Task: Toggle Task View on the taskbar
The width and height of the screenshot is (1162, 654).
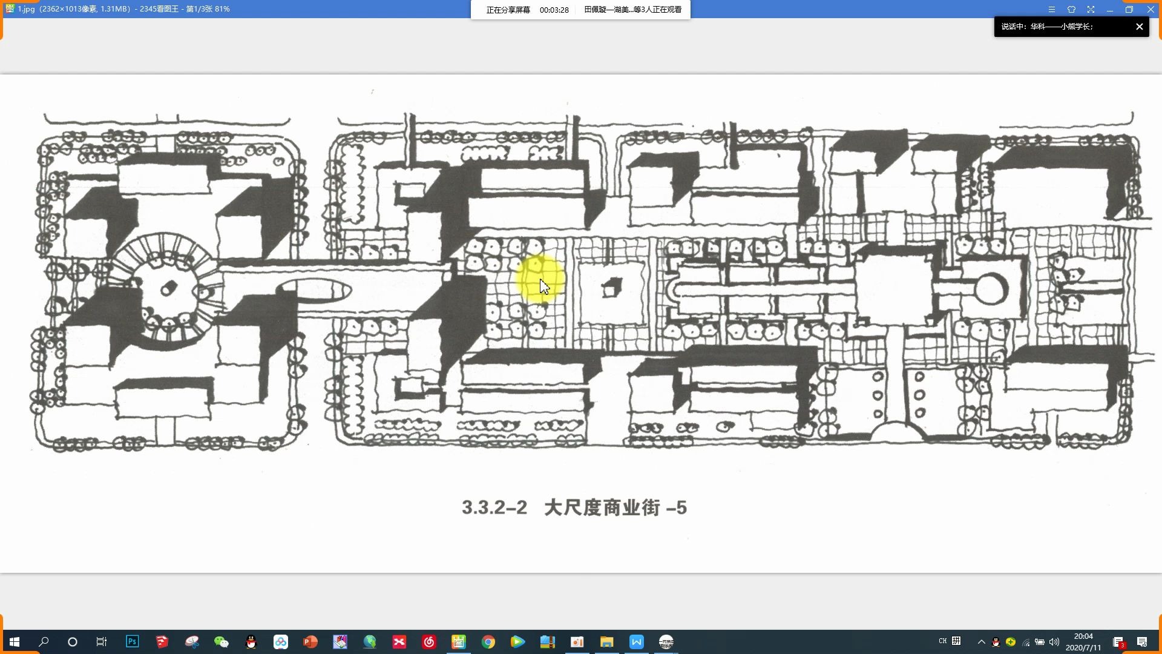Action: [x=101, y=641]
